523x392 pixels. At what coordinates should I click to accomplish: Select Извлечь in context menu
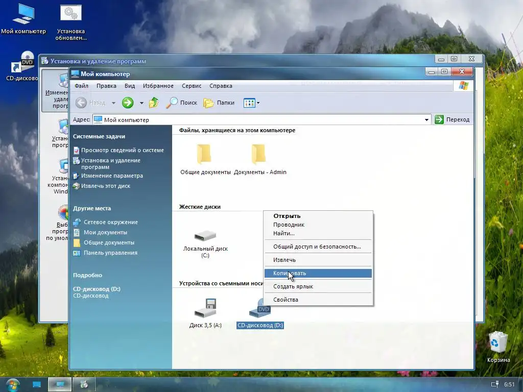point(318,260)
